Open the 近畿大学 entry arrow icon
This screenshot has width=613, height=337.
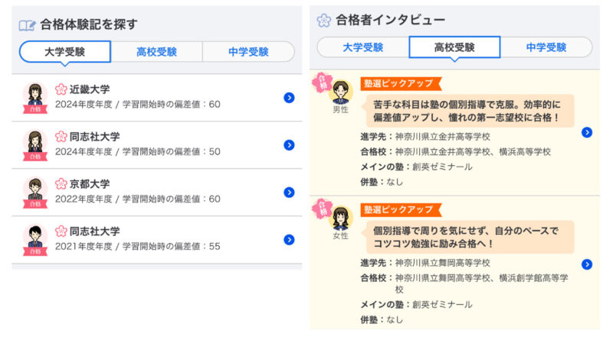coord(289,98)
